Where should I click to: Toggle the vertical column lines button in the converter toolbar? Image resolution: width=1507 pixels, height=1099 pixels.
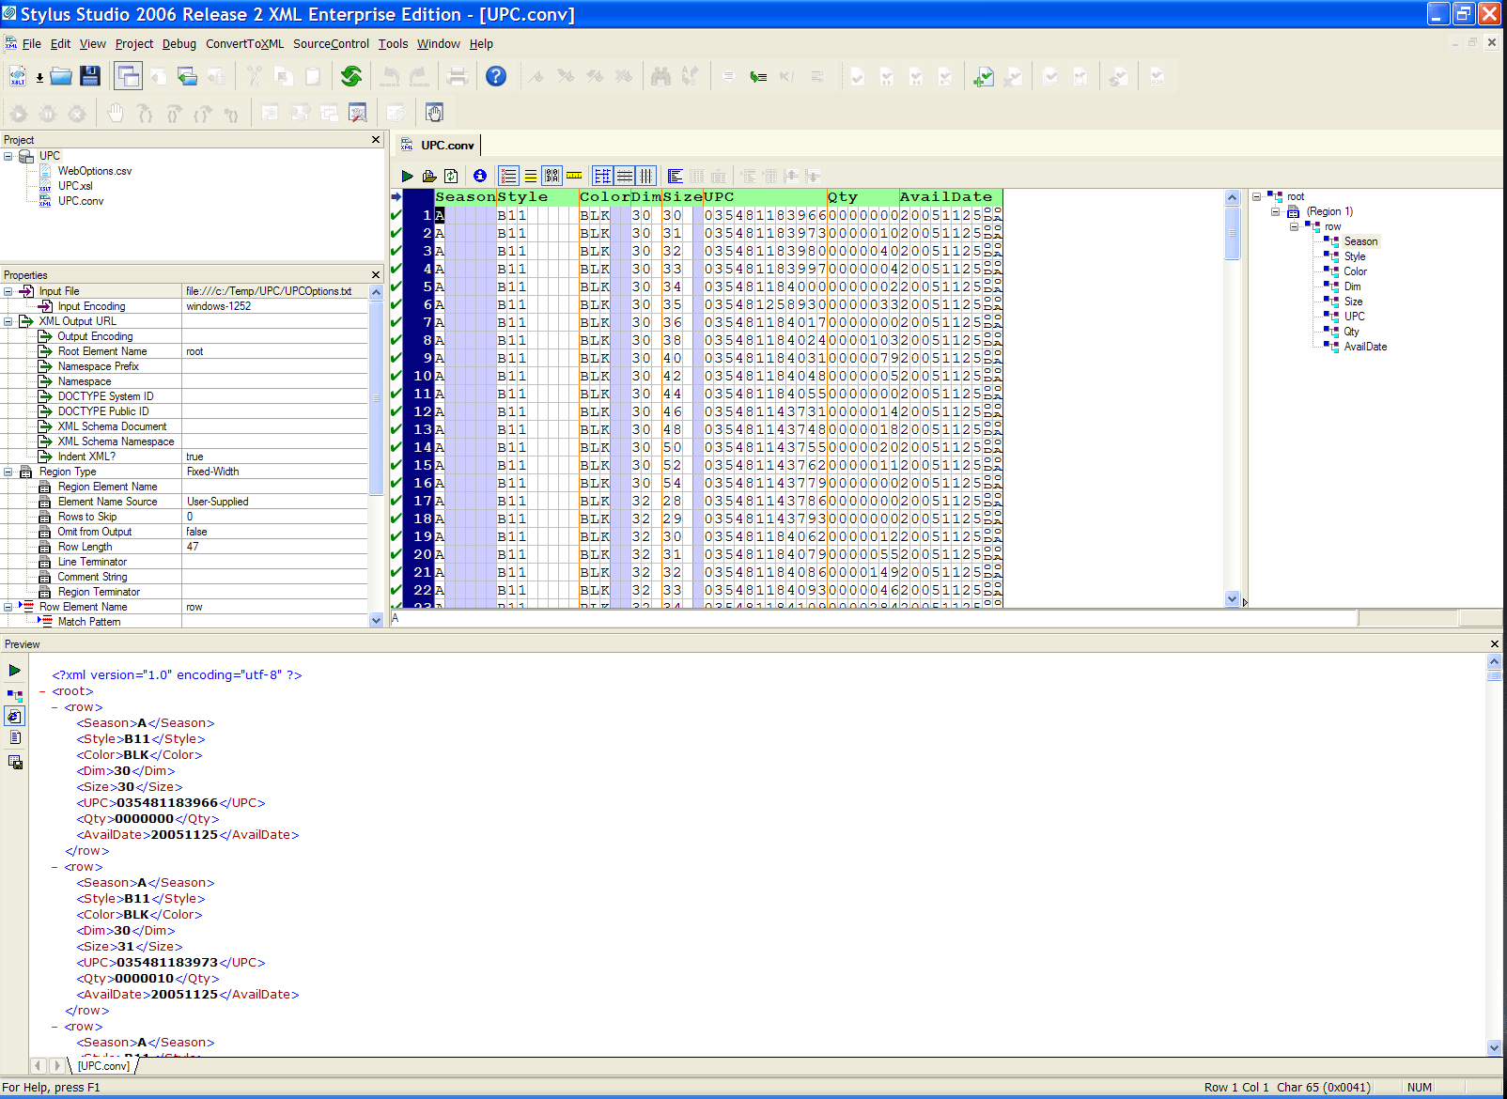pyautogui.click(x=646, y=176)
